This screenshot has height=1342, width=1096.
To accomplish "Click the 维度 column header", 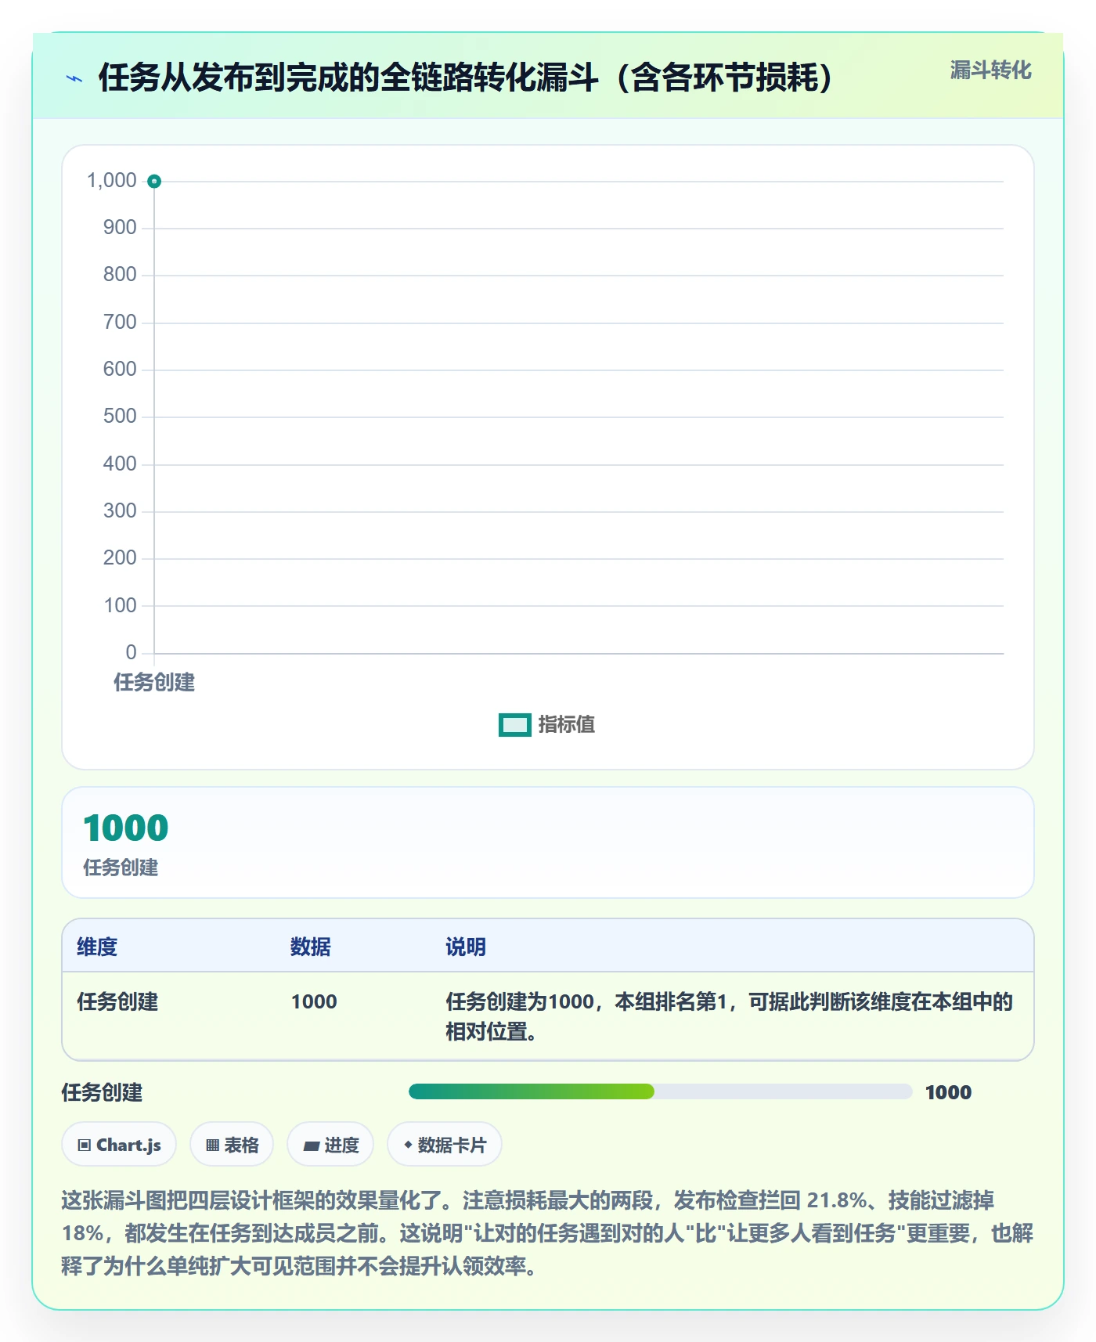I will (x=97, y=947).
